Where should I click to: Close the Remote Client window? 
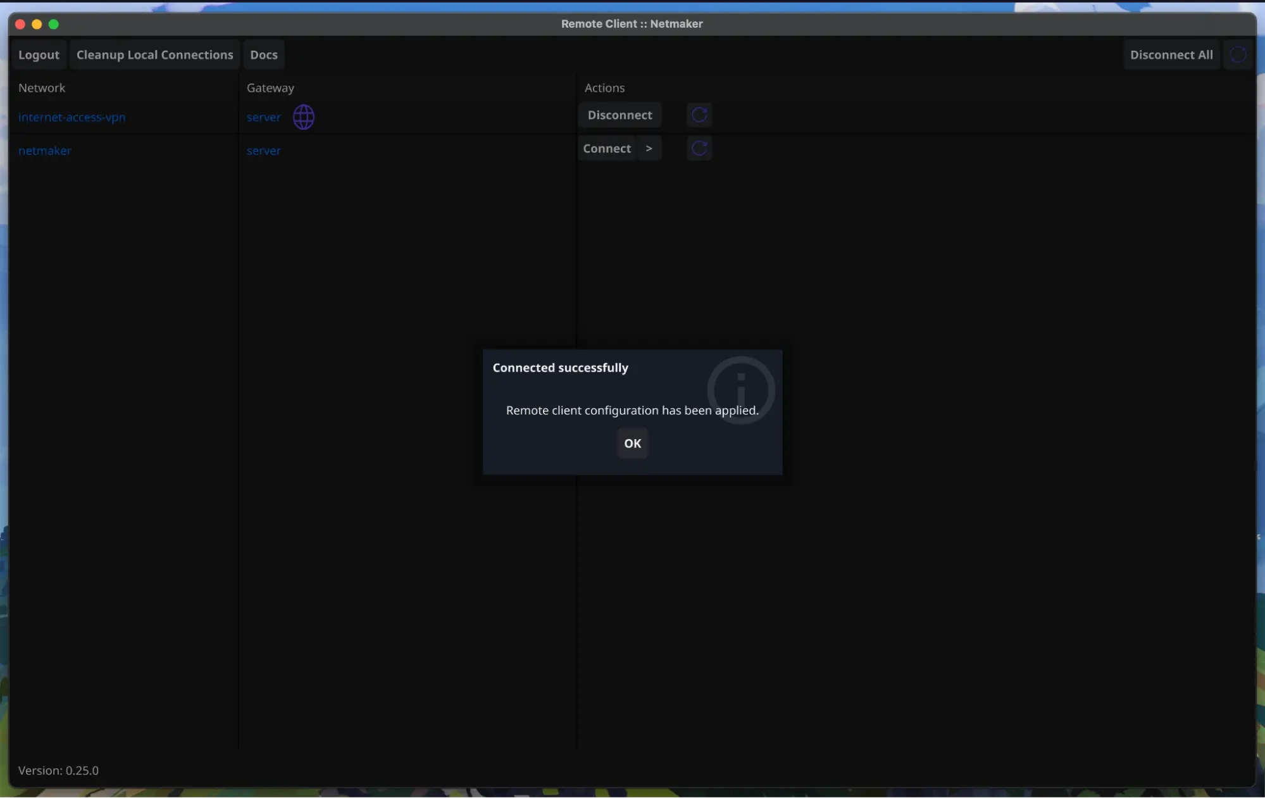[x=20, y=24]
